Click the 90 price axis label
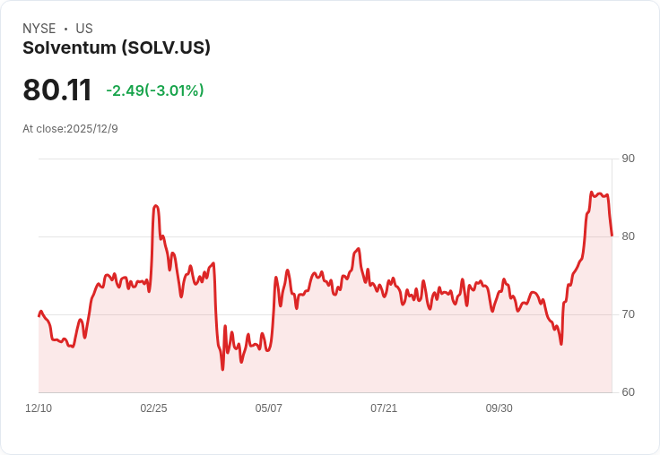 pyautogui.click(x=628, y=159)
